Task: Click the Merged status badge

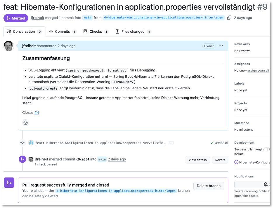Action: 16,18
